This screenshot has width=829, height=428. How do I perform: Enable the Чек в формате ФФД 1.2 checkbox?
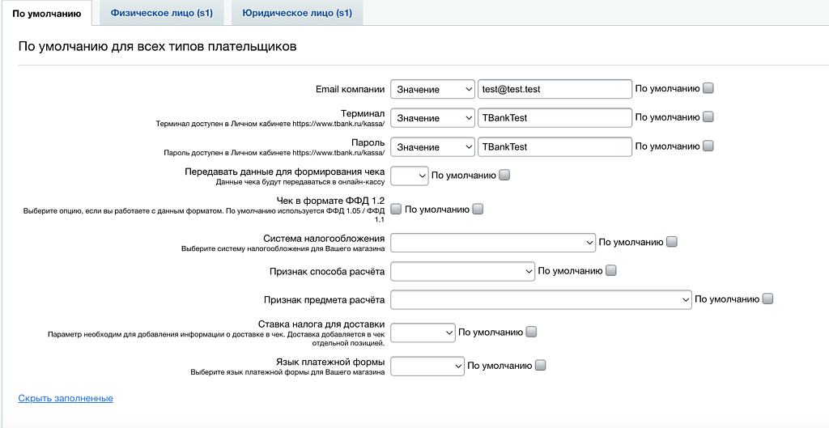[x=396, y=210]
